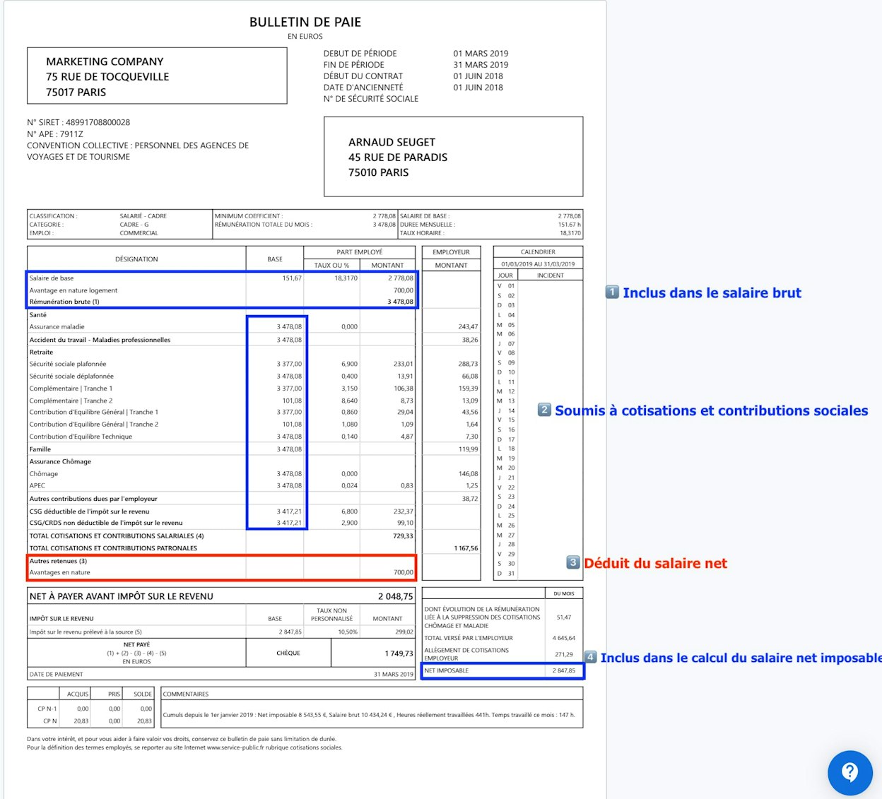Image resolution: width=882 pixels, height=799 pixels.
Task: Click 'SALARIÉ - CADRE' classification value
Action: coord(143,216)
